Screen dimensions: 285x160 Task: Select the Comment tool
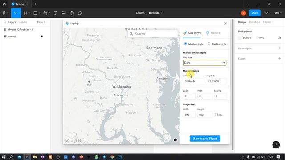pyautogui.click(x=80, y=13)
